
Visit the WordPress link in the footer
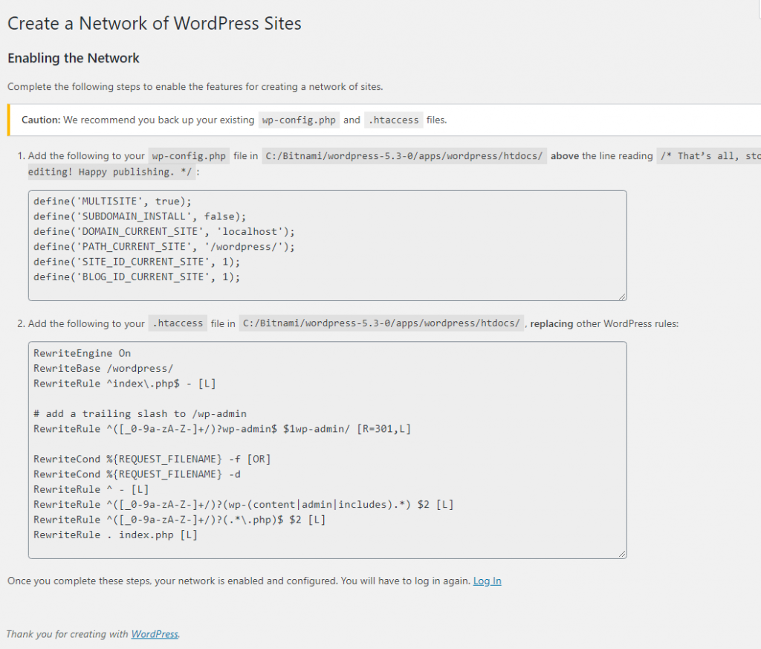coord(154,634)
